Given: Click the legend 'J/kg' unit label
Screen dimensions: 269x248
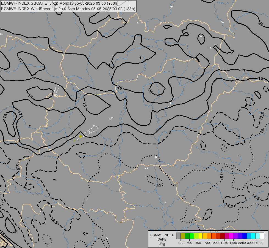Looking at the screenshot, I should [x=162, y=244].
